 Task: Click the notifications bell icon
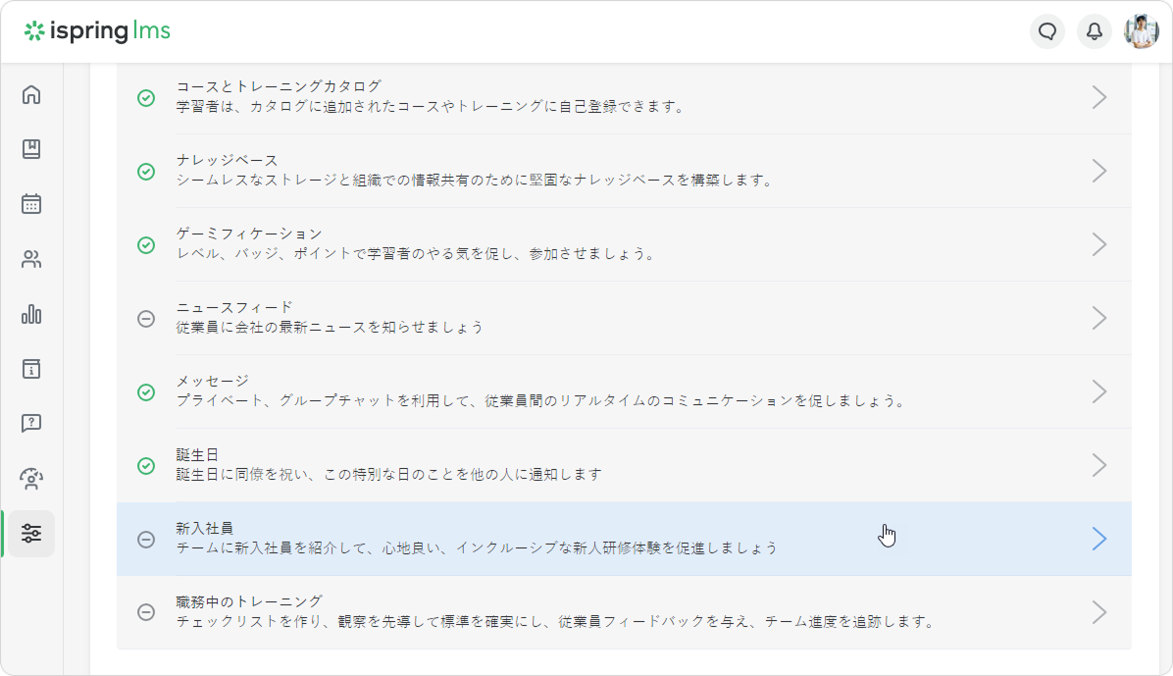[1095, 31]
